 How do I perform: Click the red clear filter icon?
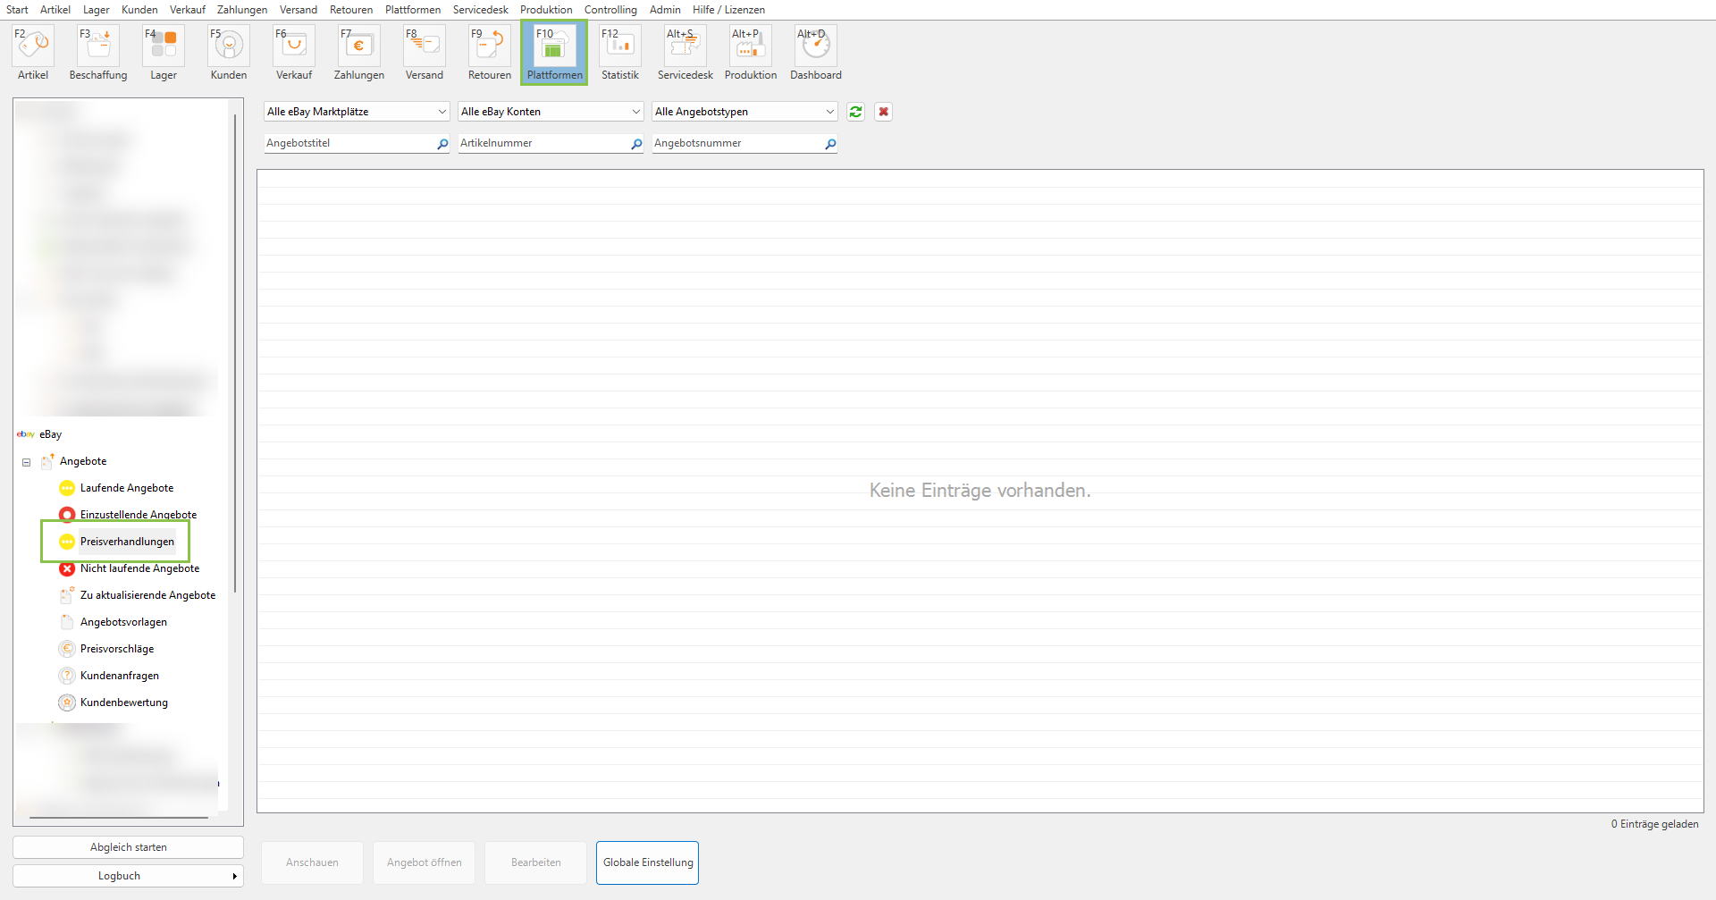[x=883, y=112]
